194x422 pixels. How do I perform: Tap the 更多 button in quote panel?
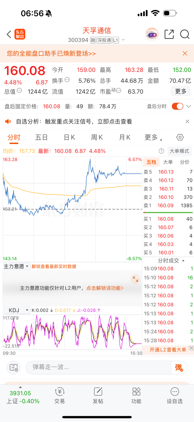tap(181, 91)
